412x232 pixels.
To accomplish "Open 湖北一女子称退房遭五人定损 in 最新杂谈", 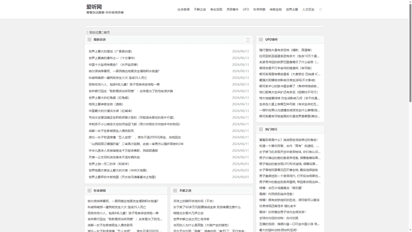I will [135, 137].
